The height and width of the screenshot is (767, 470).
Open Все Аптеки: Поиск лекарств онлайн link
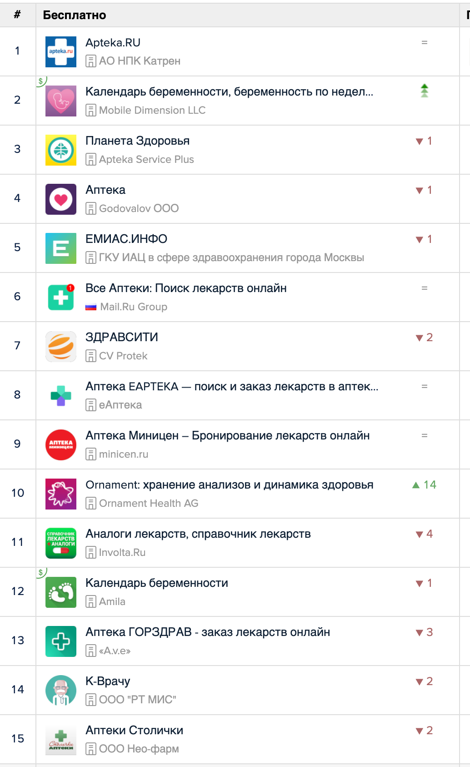point(186,288)
